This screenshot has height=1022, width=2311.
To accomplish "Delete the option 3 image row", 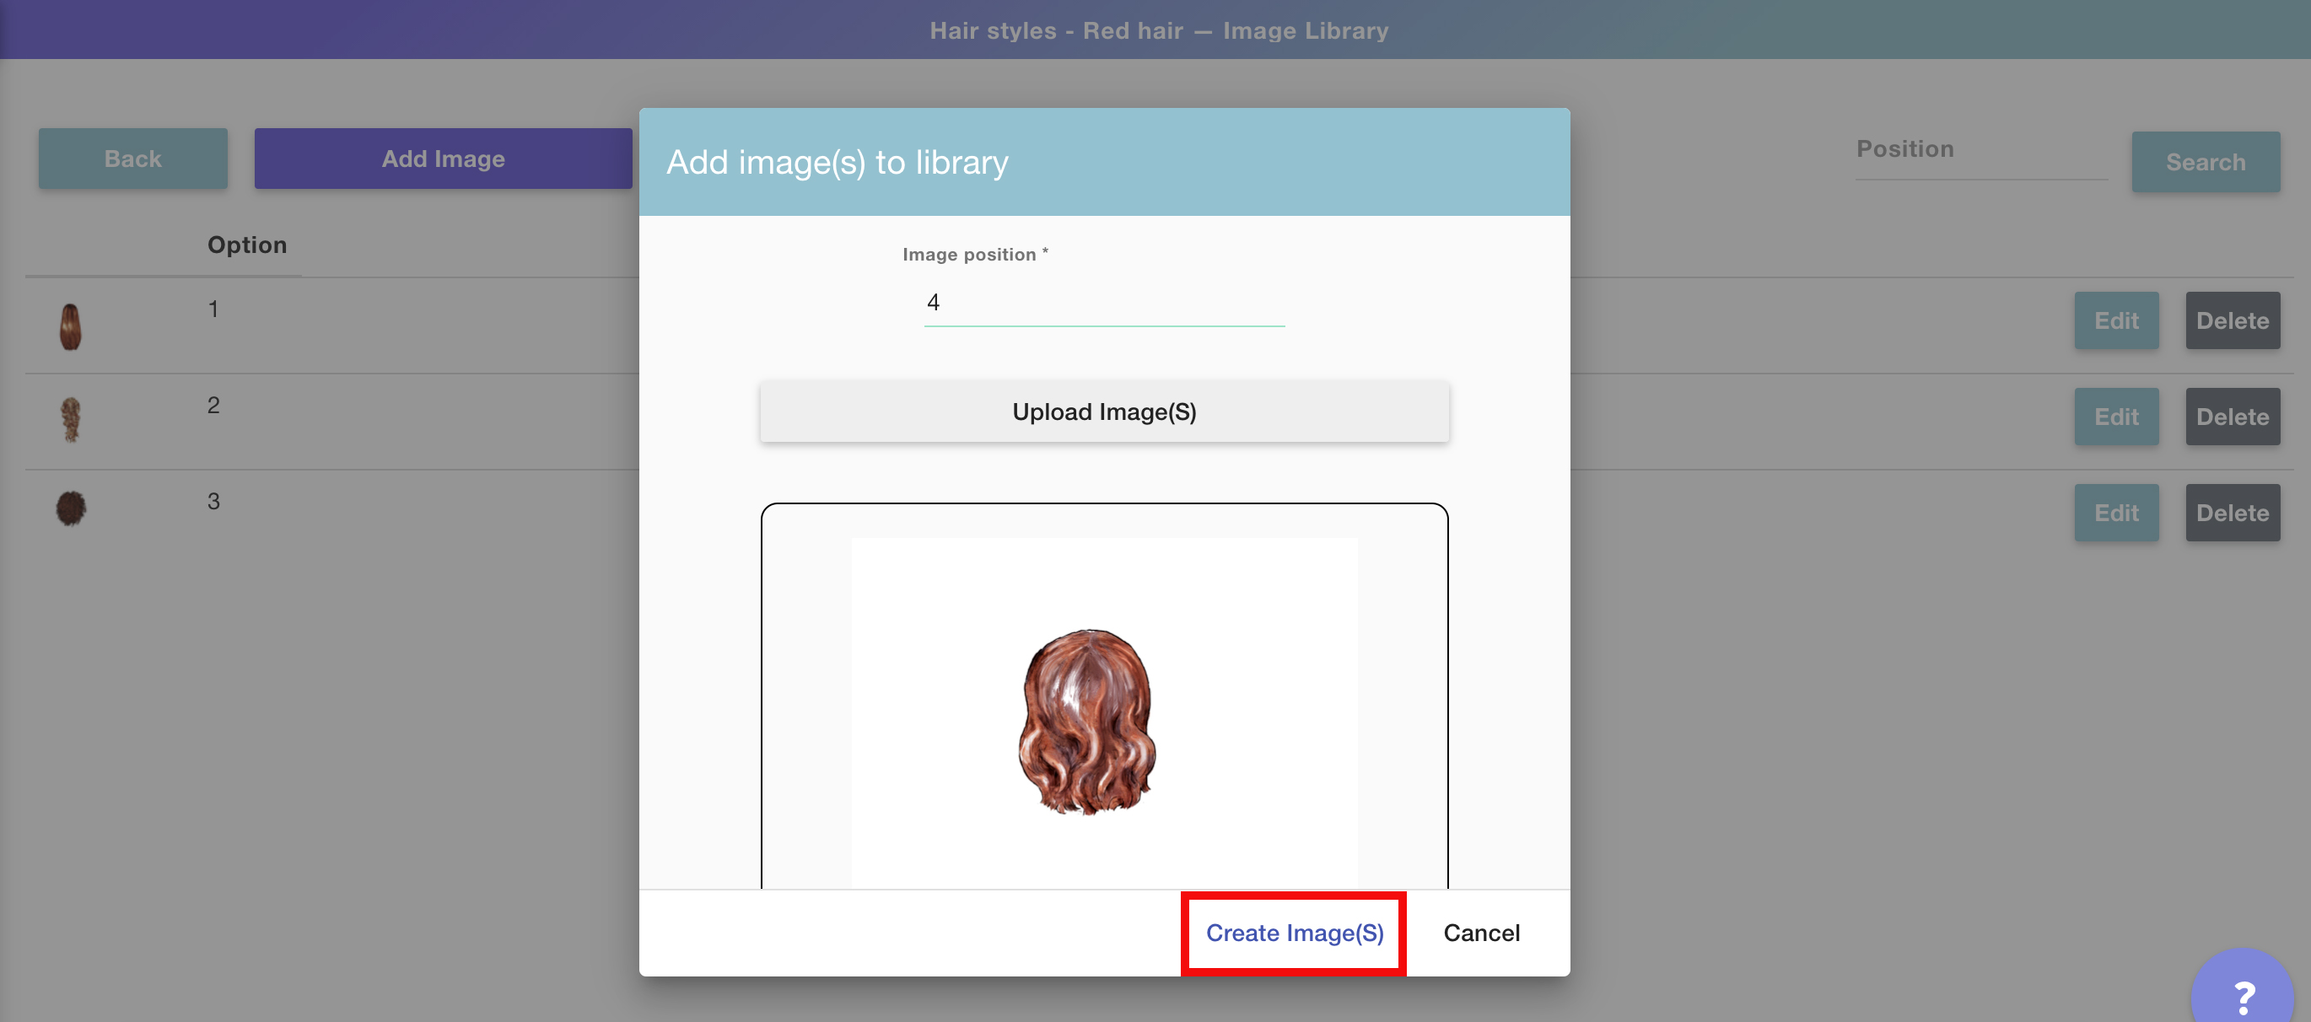I will pos(2231,514).
